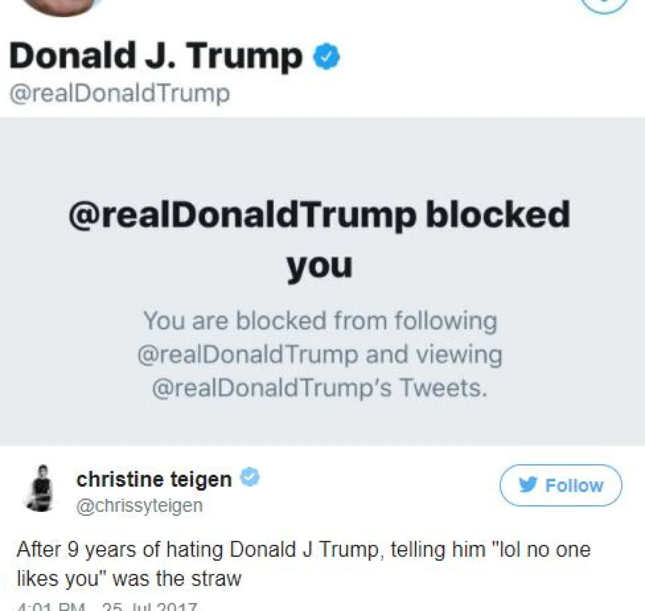Click the "@realDonaldTrump blocked you" heading
Image resolution: width=645 pixels, height=611 pixels.
pos(319,215)
